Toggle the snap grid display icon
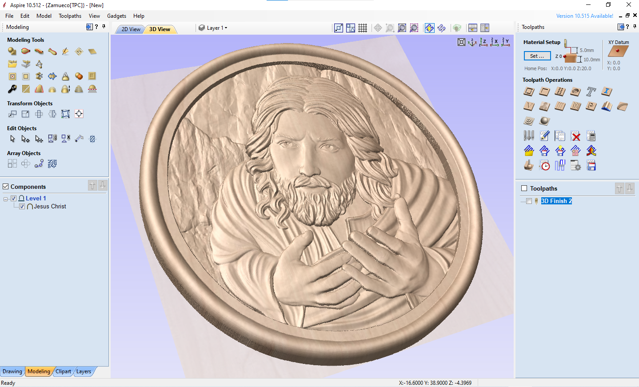 click(x=363, y=28)
